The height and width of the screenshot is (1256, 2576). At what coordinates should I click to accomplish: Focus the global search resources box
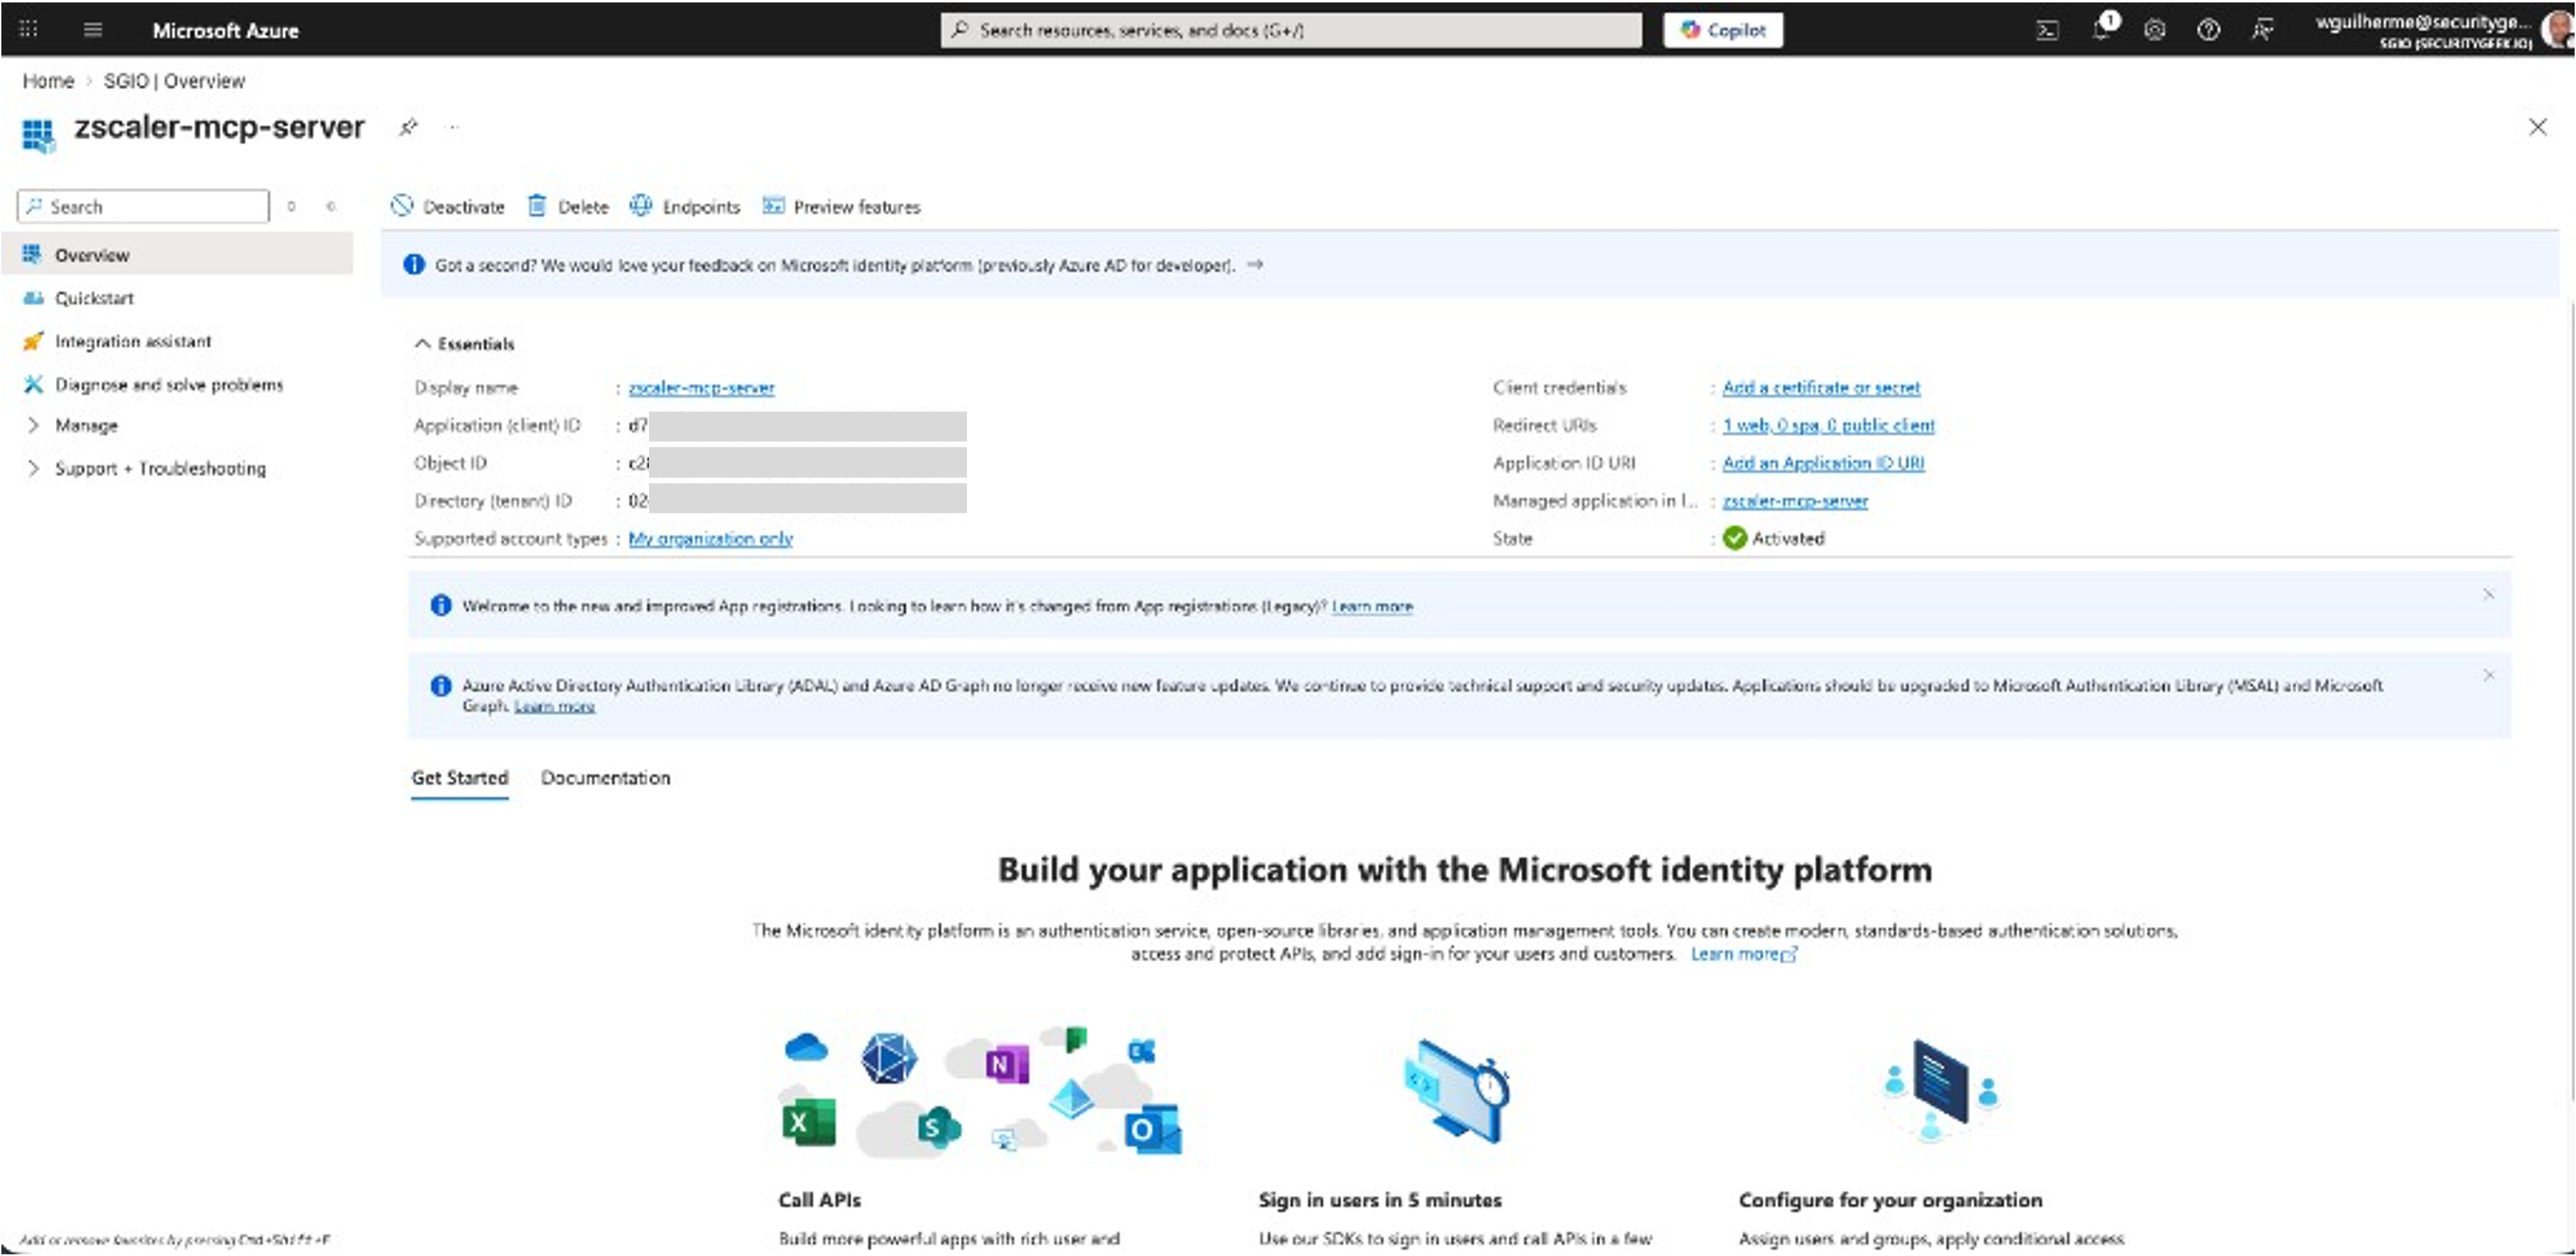point(1291,30)
